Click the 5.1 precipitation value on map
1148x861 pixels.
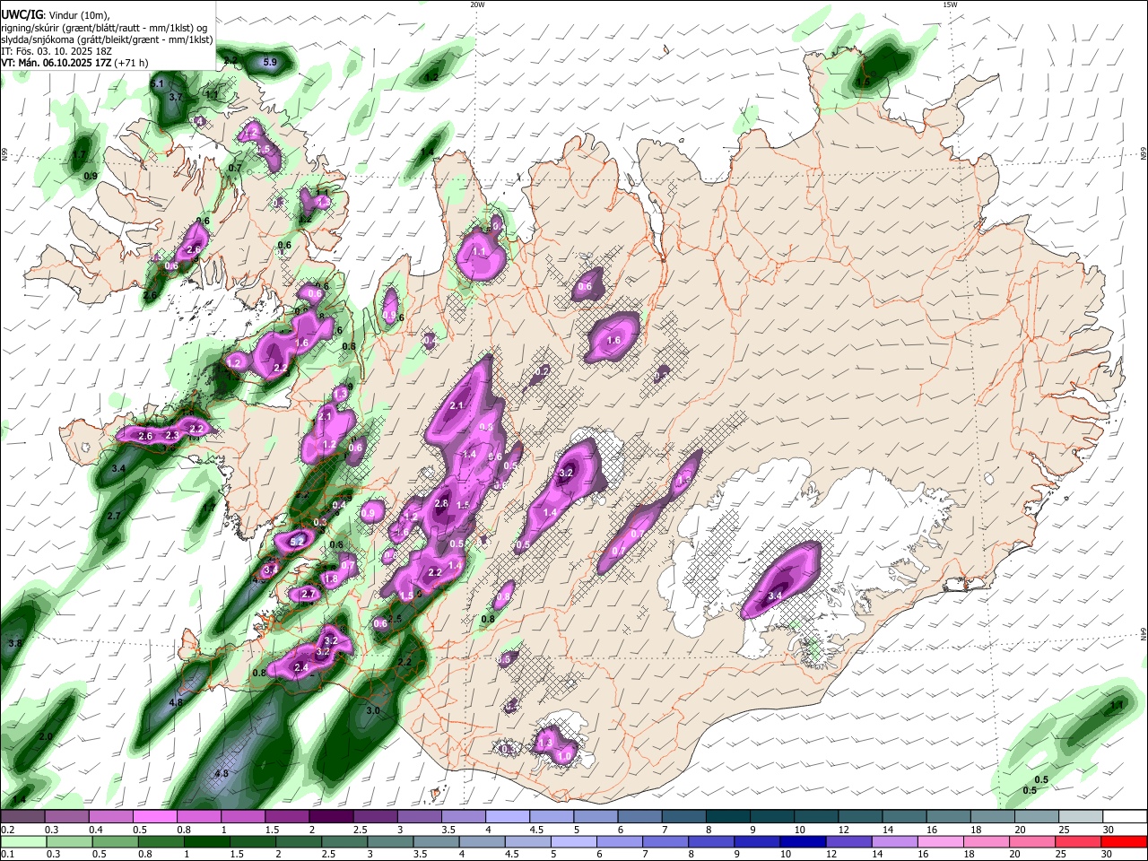coord(157,83)
